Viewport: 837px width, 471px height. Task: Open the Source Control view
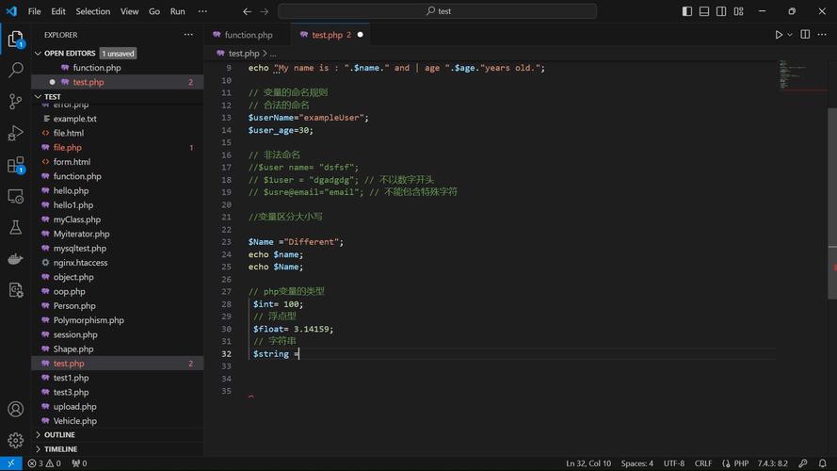(15, 101)
